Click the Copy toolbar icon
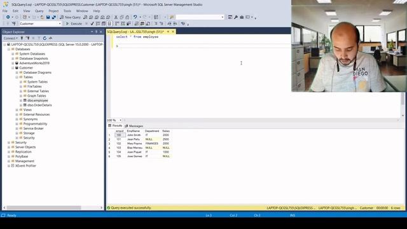 point(121,17)
